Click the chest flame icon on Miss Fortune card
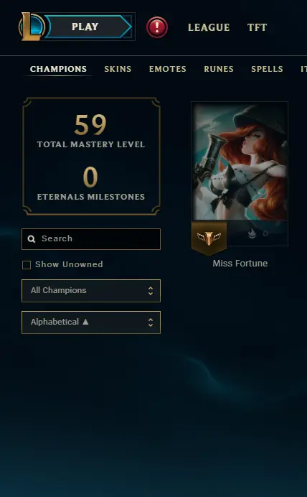The image size is (307, 497). (252, 233)
